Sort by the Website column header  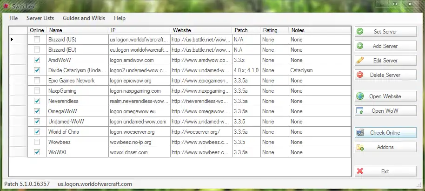[x=201, y=30]
